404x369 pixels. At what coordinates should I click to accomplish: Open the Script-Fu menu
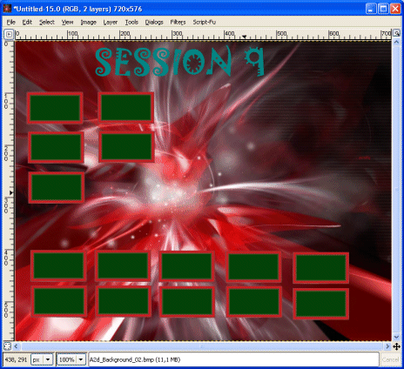[205, 22]
